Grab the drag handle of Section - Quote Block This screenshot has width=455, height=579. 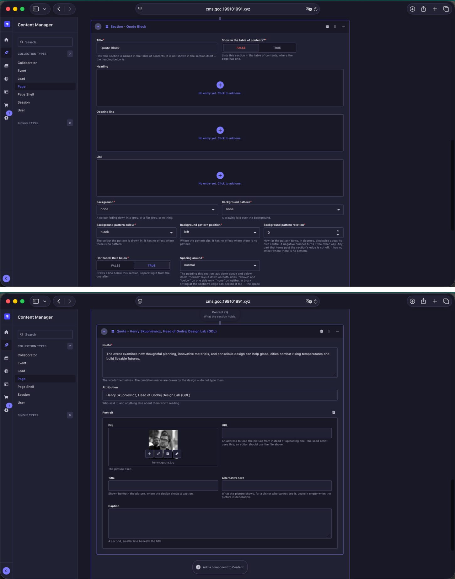pyautogui.click(x=335, y=27)
